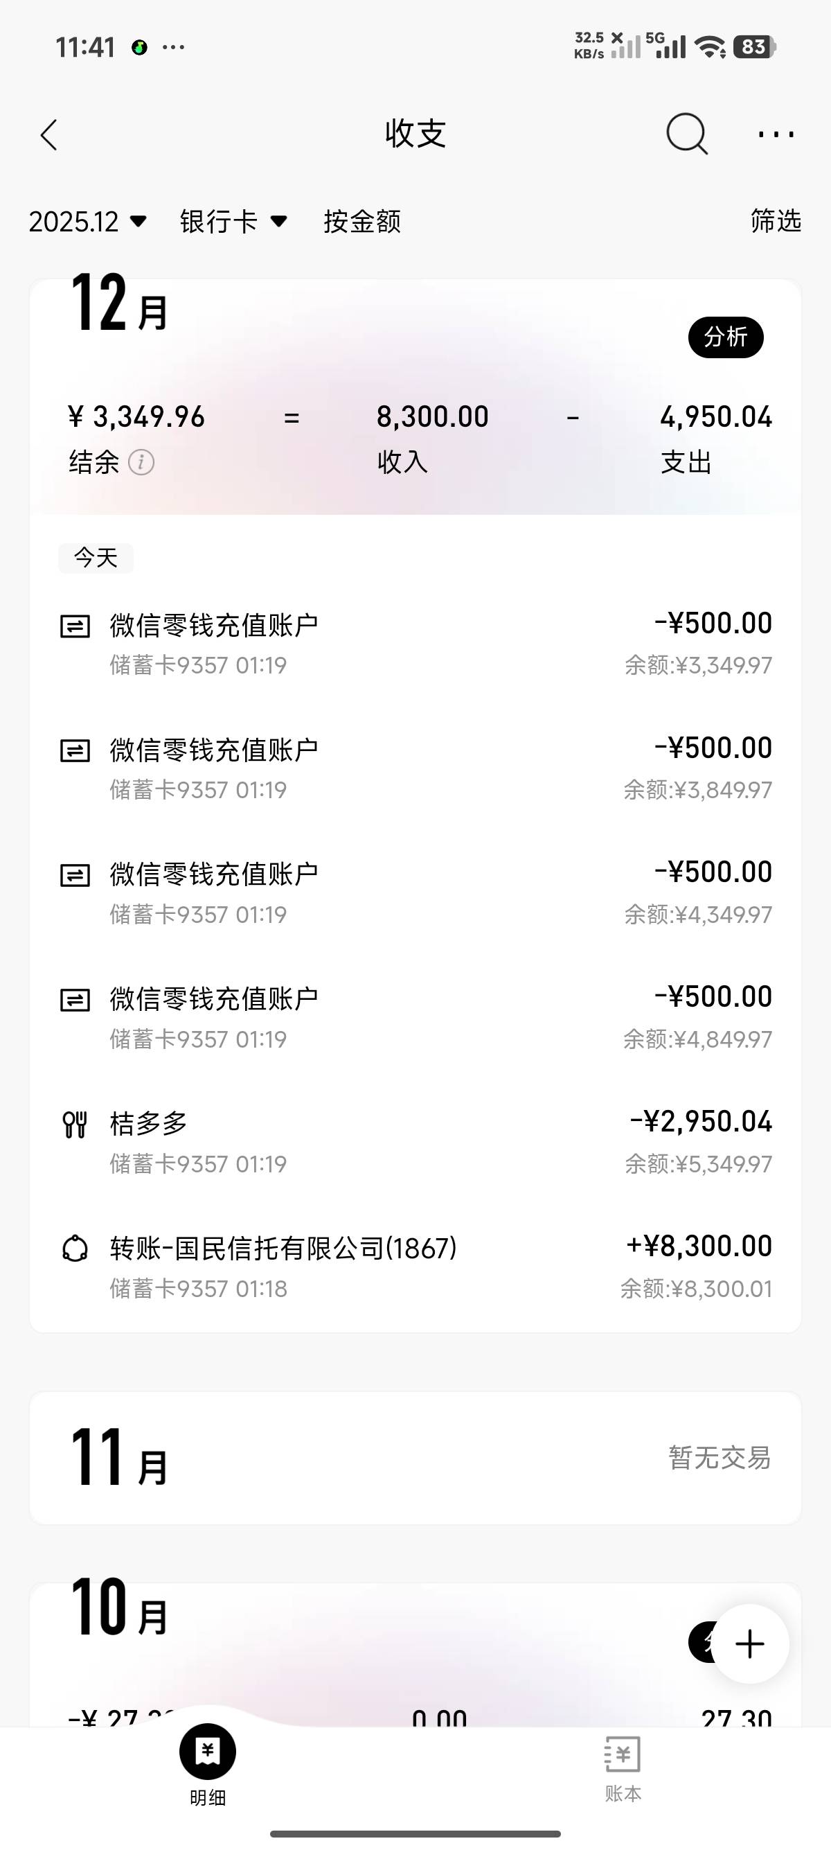The image size is (831, 1850).
Task: Tap the 桔多多 dining category icon
Action: (x=75, y=1124)
